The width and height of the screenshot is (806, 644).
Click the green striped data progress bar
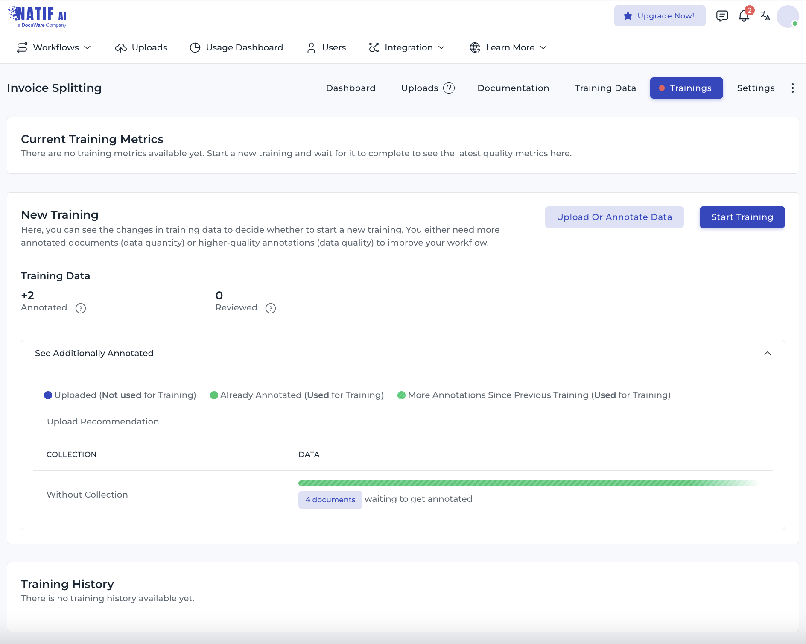click(x=528, y=483)
